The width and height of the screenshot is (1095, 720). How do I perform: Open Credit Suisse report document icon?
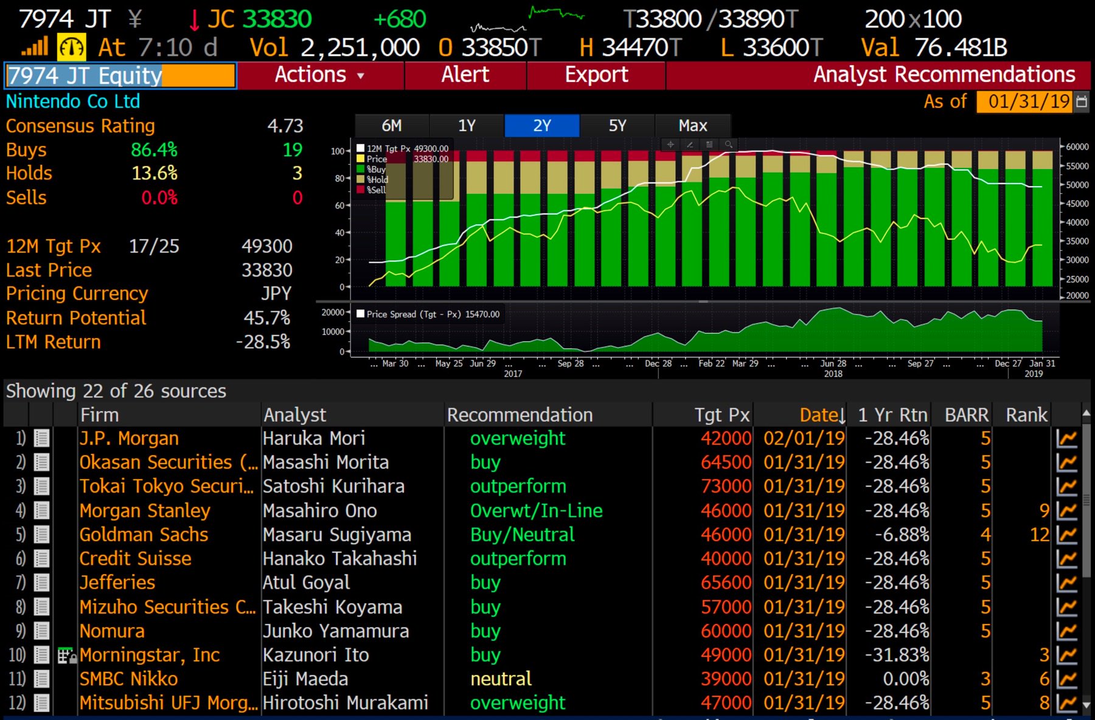point(41,559)
